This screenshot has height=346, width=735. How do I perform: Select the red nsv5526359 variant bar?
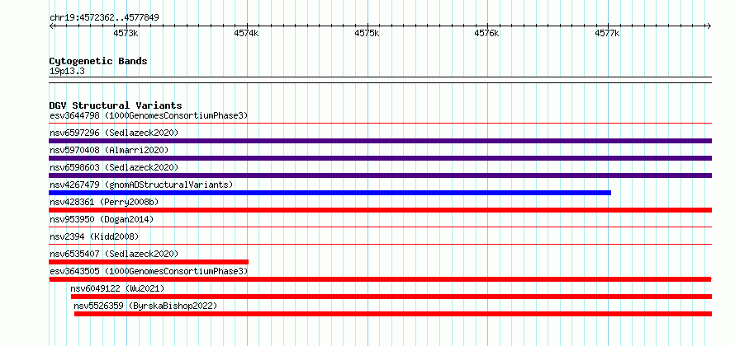click(393, 314)
